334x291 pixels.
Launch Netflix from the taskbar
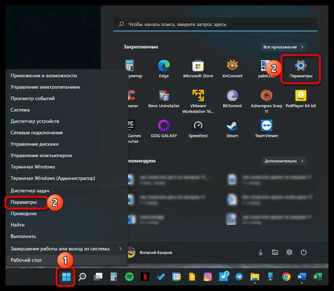[145, 277]
